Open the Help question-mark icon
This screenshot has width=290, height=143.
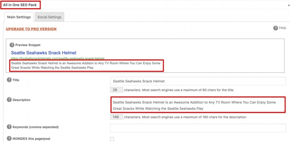[275, 28]
